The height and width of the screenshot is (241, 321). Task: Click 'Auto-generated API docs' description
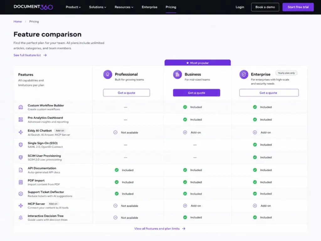[x=44, y=172]
